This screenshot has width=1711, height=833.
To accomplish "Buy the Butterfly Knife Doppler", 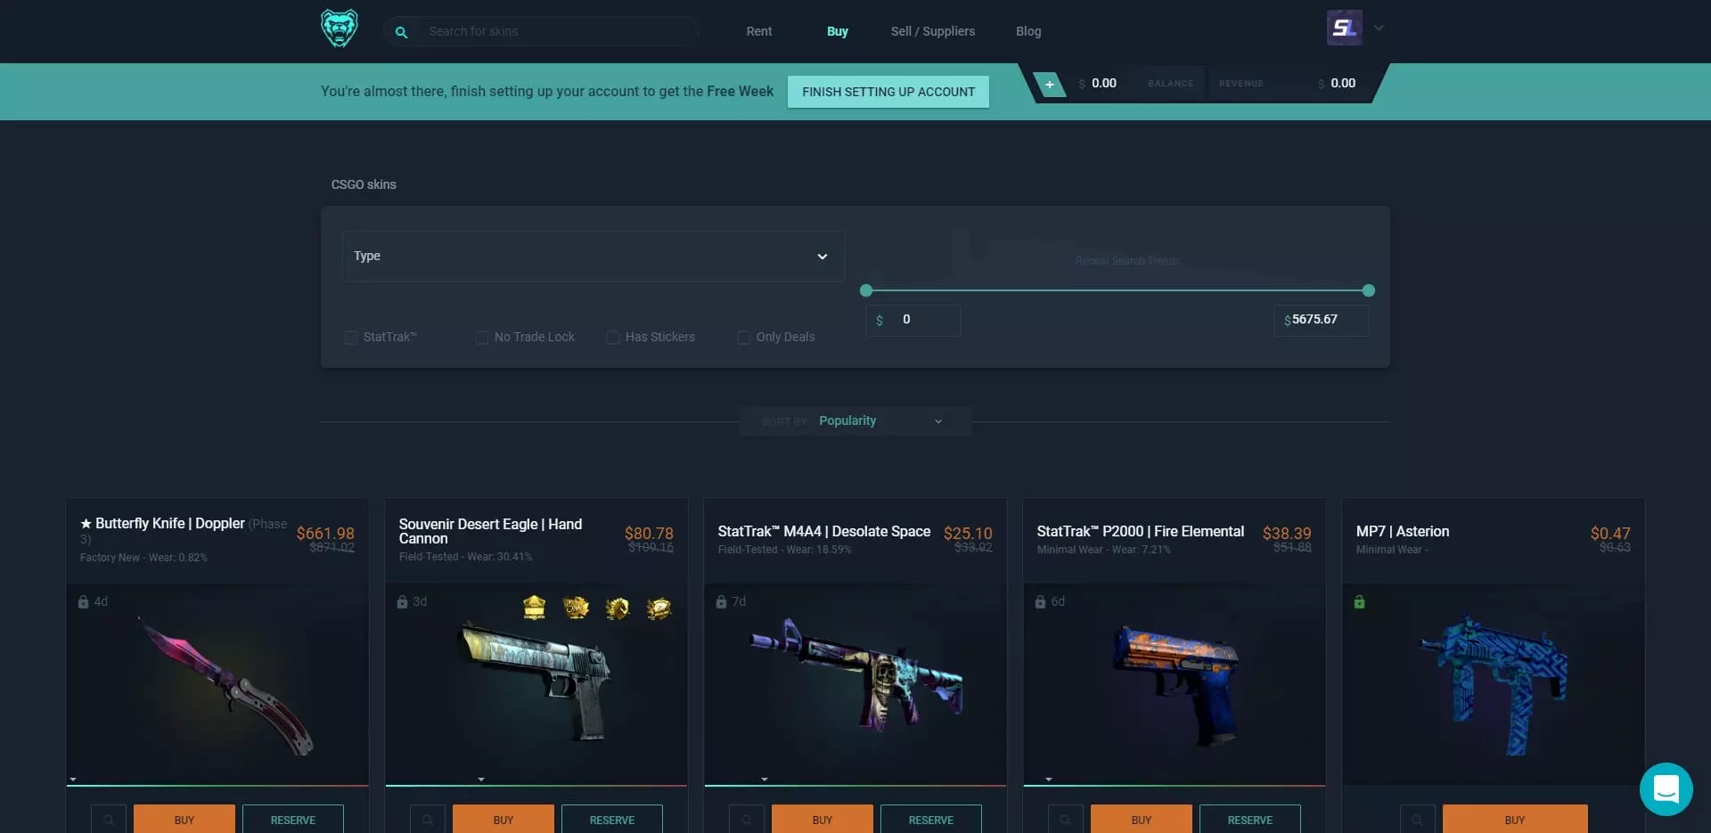I will (184, 820).
